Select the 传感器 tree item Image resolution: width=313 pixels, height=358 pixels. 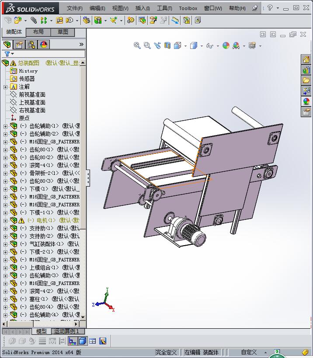tap(27, 79)
